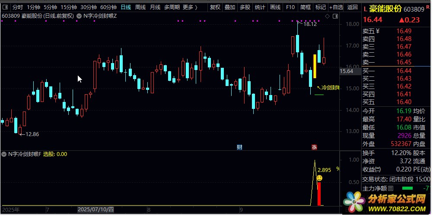Open the 多周期 multi-period view
The image size is (433, 216).
[172, 7]
